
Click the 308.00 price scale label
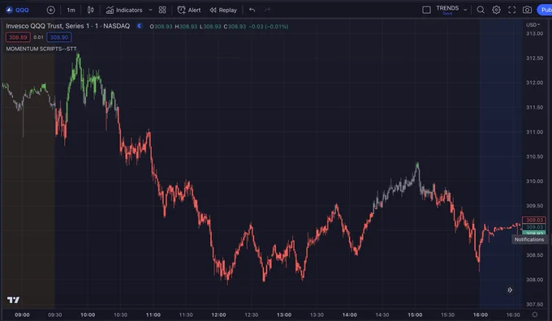point(534,280)
